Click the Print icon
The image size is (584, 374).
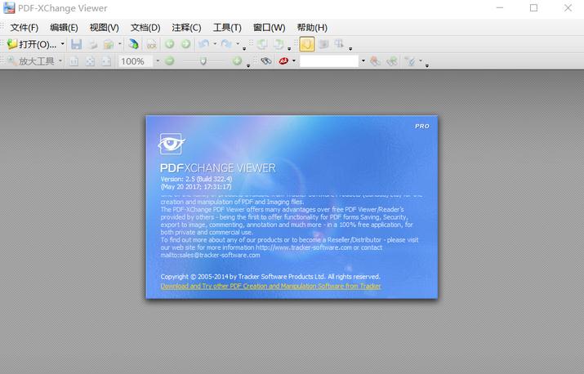click(x=93, y=44)
